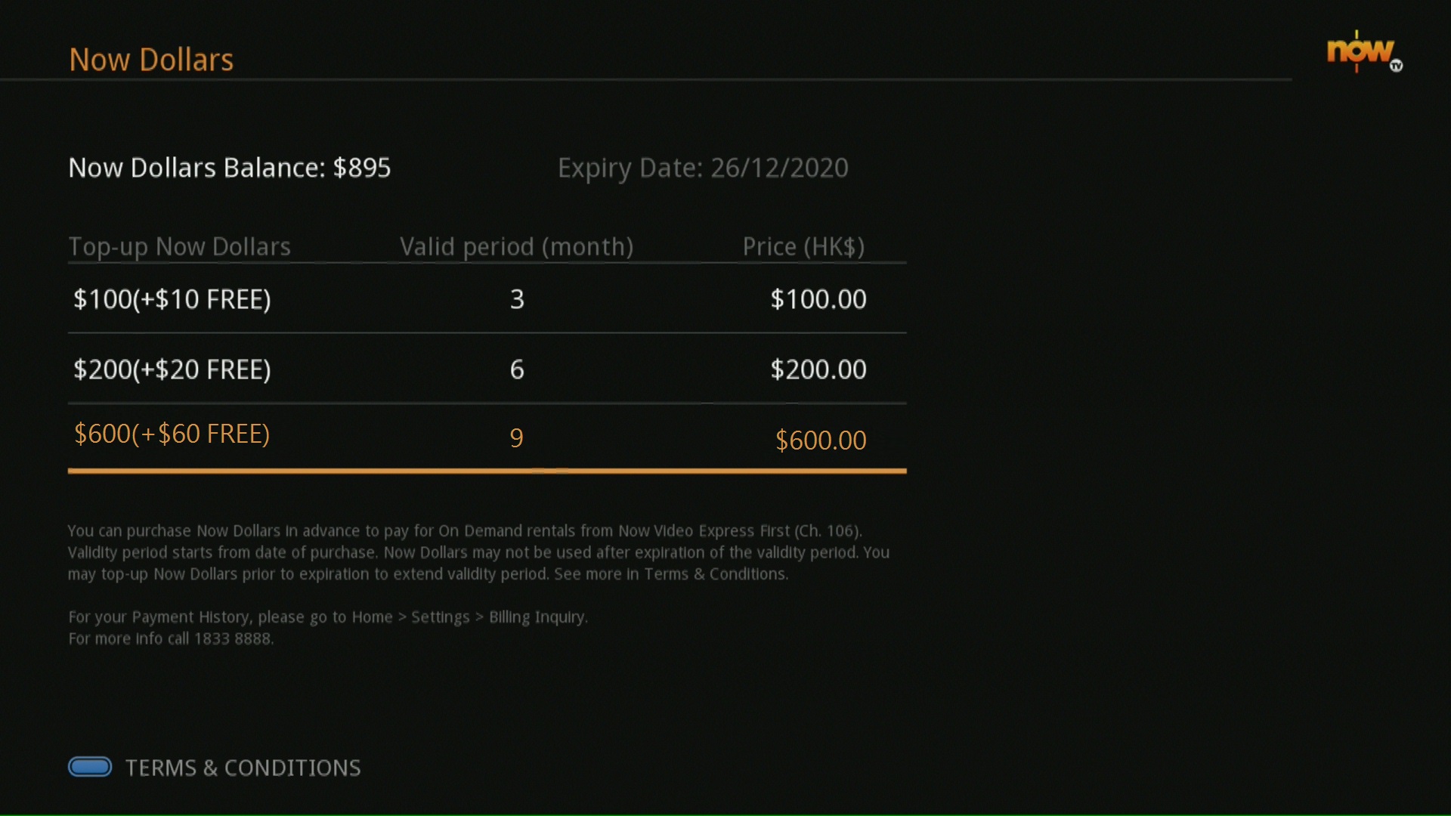Click the orange selection bar under $600 row
Image resolution: width=1451 pixels, height=816 pixels.
point(487,471)
